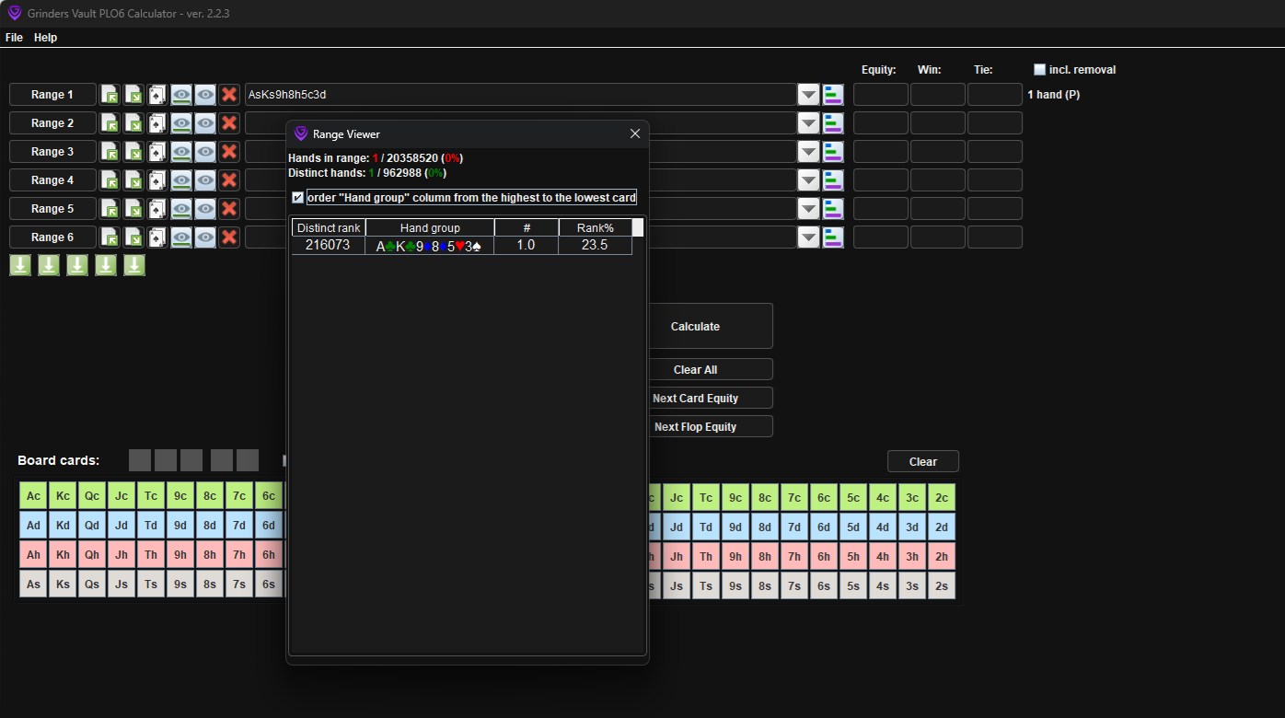Open the bar chart icon for Range 1
This screenshot has height=718, width=1285.
click(x=833, y=95)
